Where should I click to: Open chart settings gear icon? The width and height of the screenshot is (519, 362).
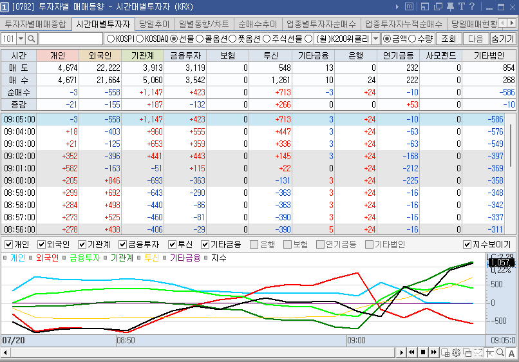pyautogui.click(x=456, y=353)
